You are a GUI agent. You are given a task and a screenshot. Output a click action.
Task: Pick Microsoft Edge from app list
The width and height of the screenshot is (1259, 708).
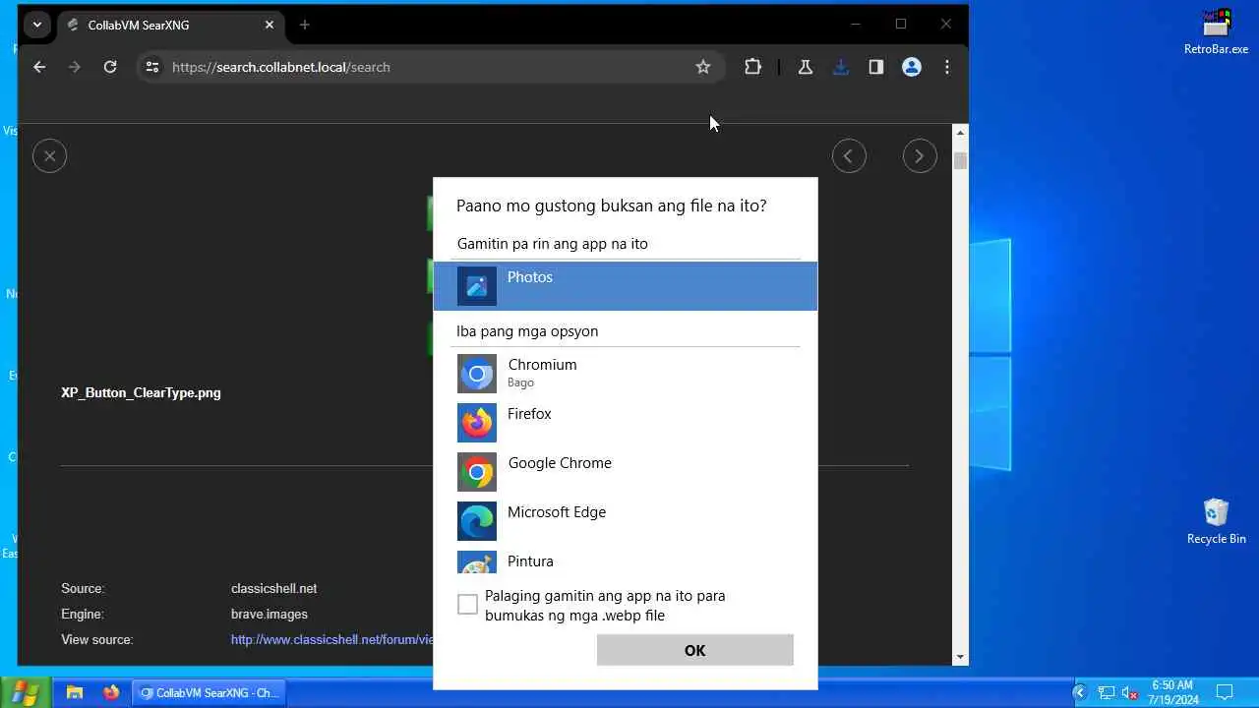click(x=625, y=521)
